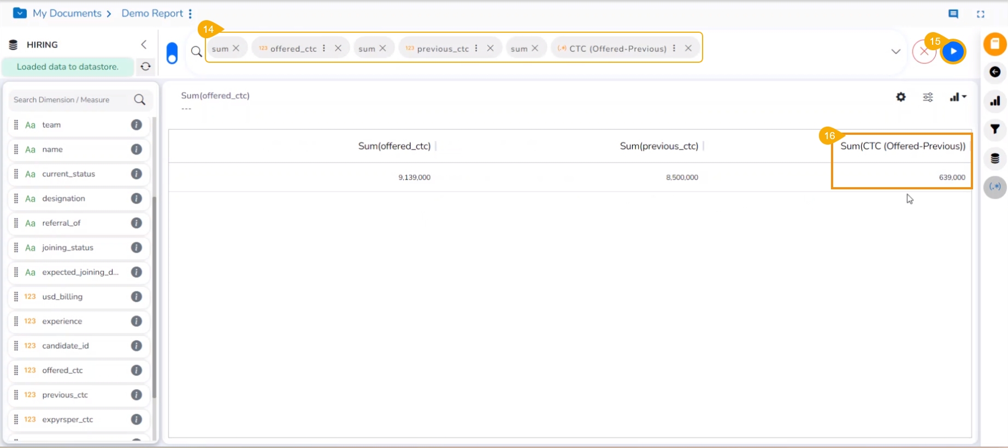Remove the previous_ctc chip
The image size is (1008, 448).
(491, 48)
